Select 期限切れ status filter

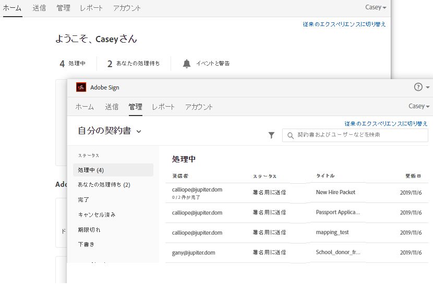pos(89,230)
